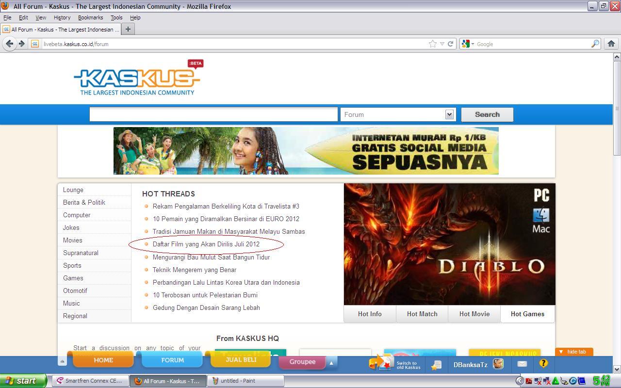Viewport: 621px width, 388px height.
Task: Click the Kaskus forum search input field
Action: point(213,114)
